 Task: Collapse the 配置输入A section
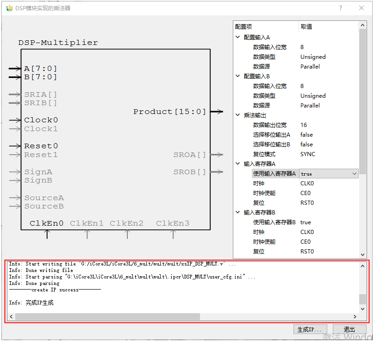coord(238,37)
